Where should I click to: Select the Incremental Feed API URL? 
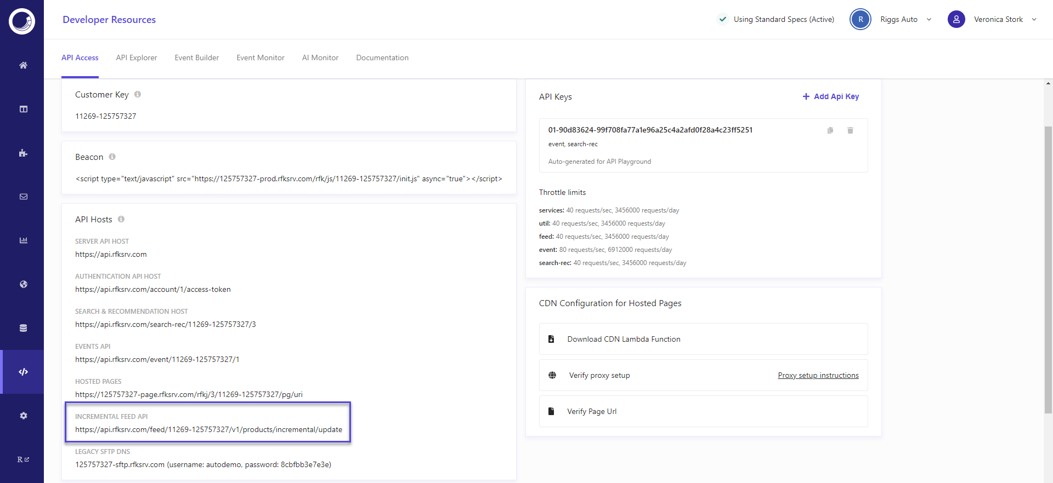[x=208, y=429]
